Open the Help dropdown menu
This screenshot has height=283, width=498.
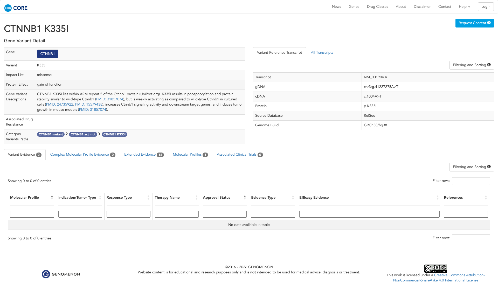pos(464,7)
